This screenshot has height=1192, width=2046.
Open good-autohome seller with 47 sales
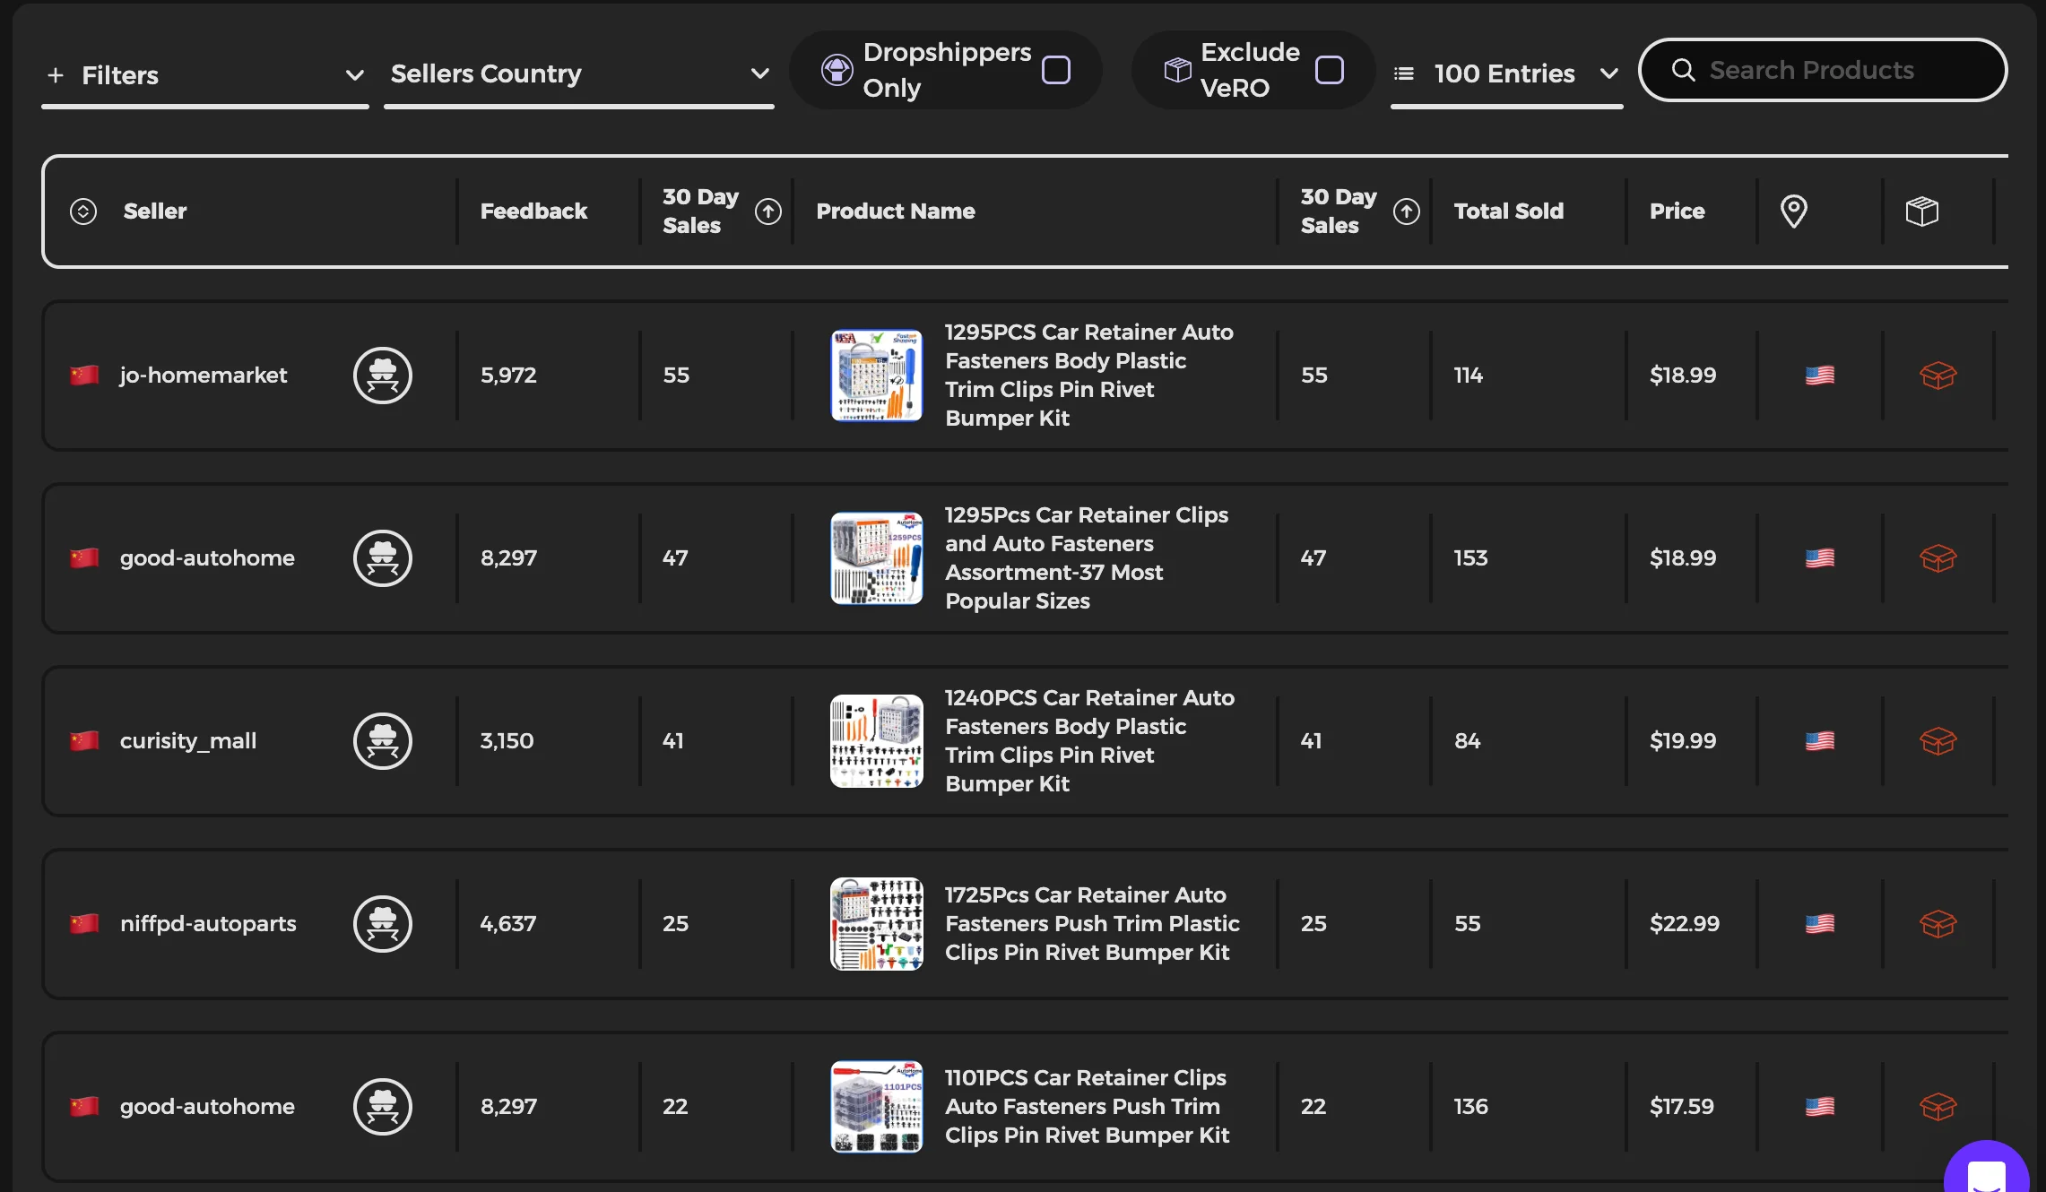(x=207, y=558)
